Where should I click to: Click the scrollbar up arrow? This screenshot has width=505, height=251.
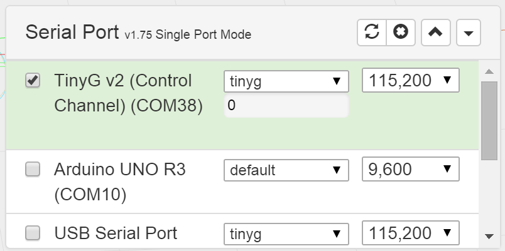[489, 69]
